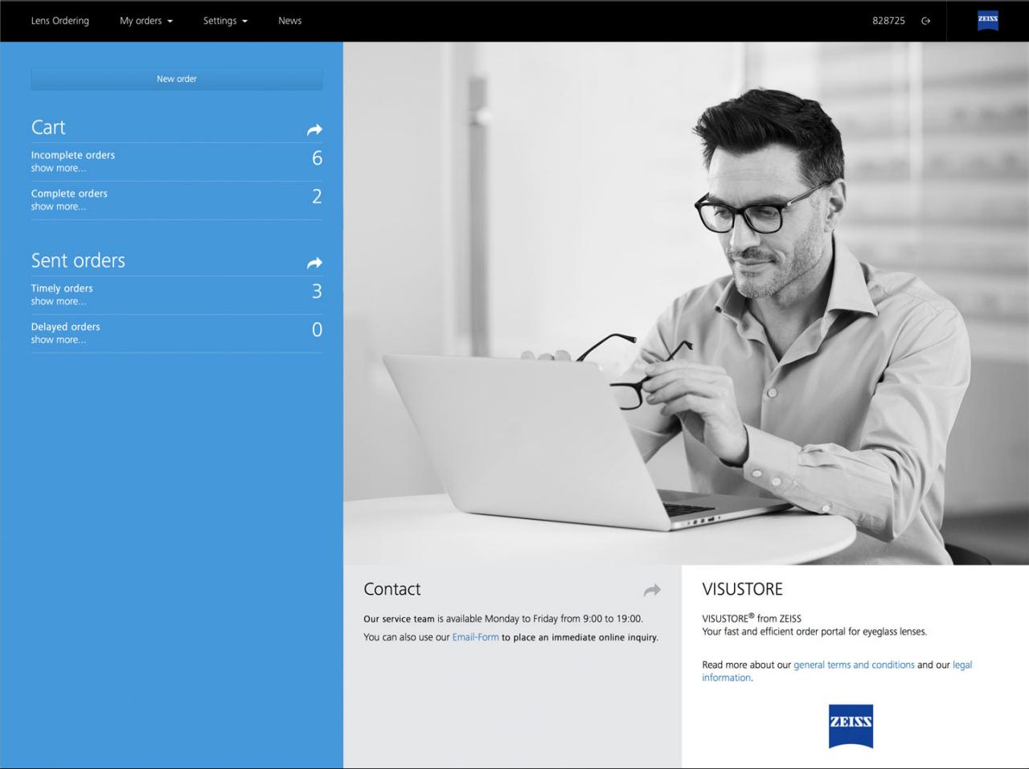Open the Contact section arrow icon
The height and width of the screenshot is (769, 1029).
click(x=652, y=590)
